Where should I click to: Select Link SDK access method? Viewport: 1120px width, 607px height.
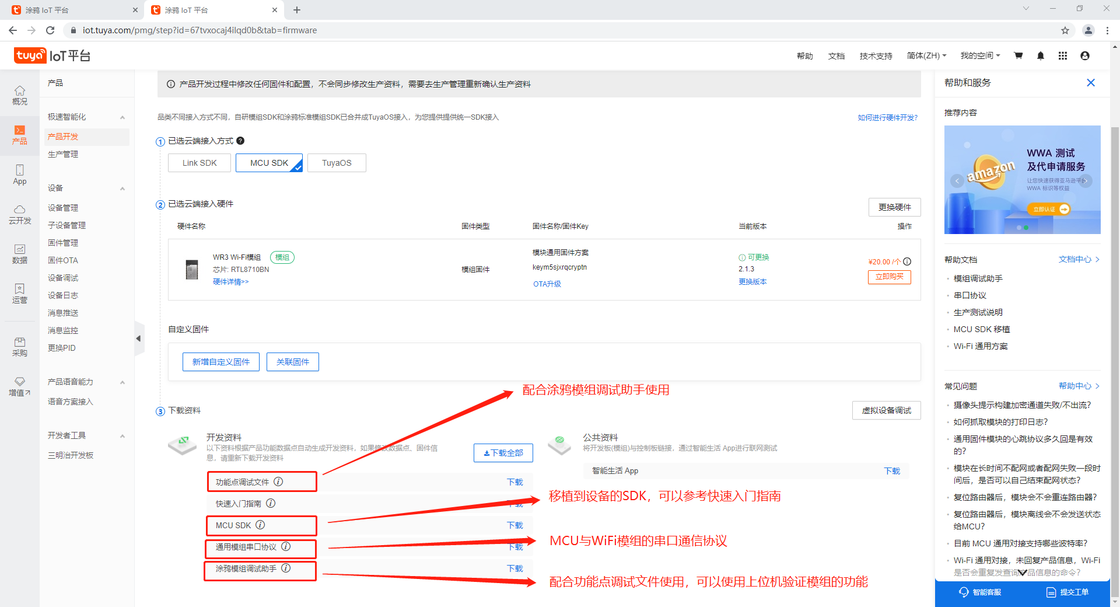tap(199, 163)
